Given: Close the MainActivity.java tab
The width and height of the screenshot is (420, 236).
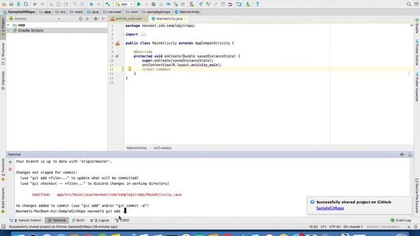Looking at the screenshot, I should 185,19.
